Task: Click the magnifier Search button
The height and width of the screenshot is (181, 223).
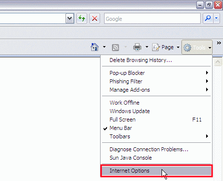Action: [x=208, y=18]
